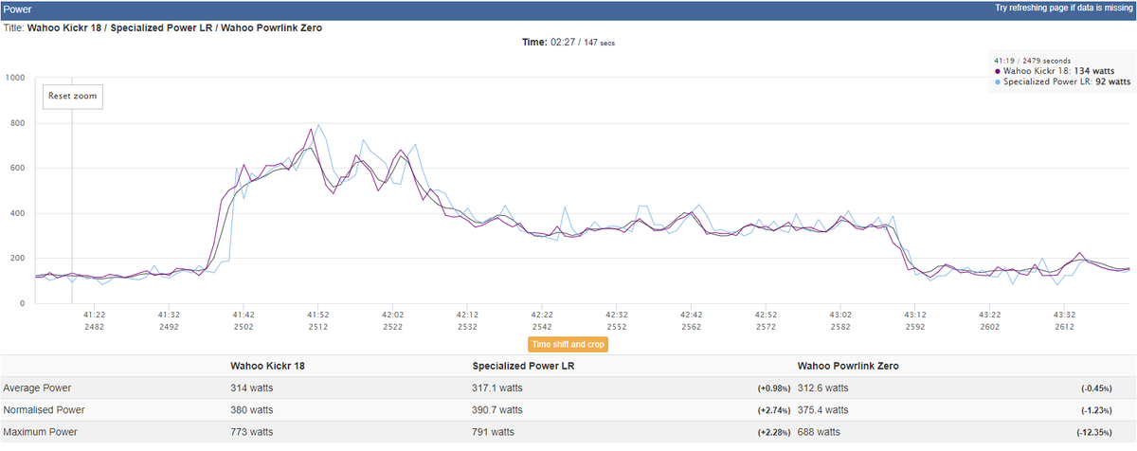Image resolution: width=1137 pixels, height=451 pixels.
Task: Click the -1.23% difference value
Action: (x=1098, y=410)
